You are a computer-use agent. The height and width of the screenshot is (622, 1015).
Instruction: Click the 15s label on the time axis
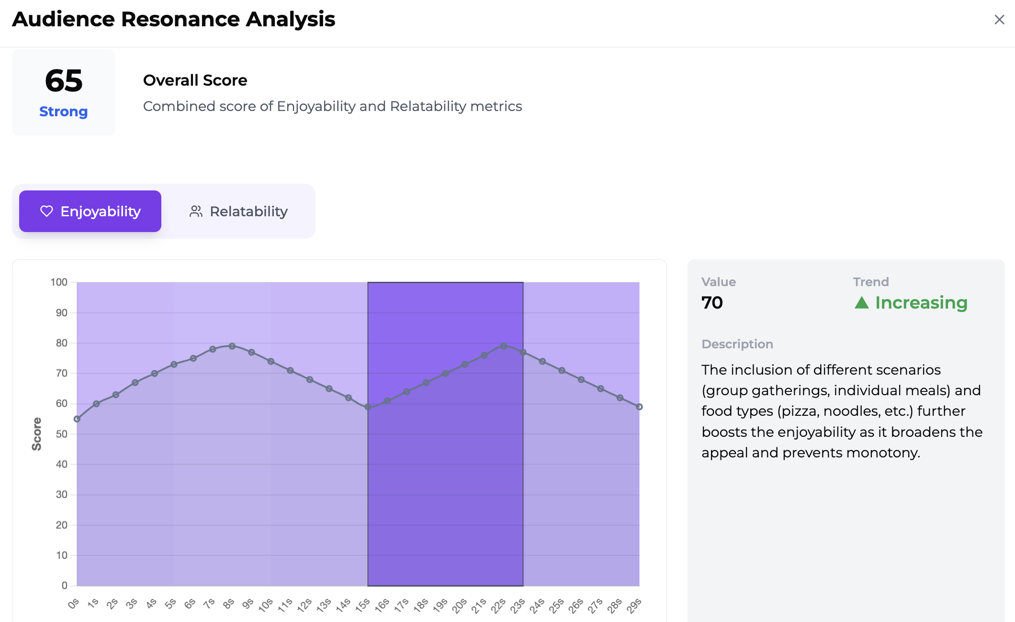(362, 605)
